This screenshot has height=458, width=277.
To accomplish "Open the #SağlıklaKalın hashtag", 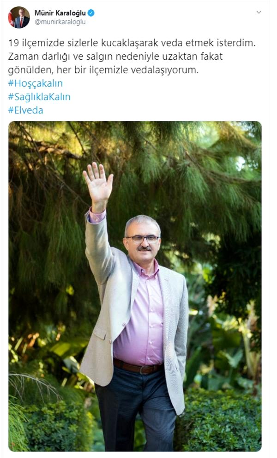I will 39,97.
